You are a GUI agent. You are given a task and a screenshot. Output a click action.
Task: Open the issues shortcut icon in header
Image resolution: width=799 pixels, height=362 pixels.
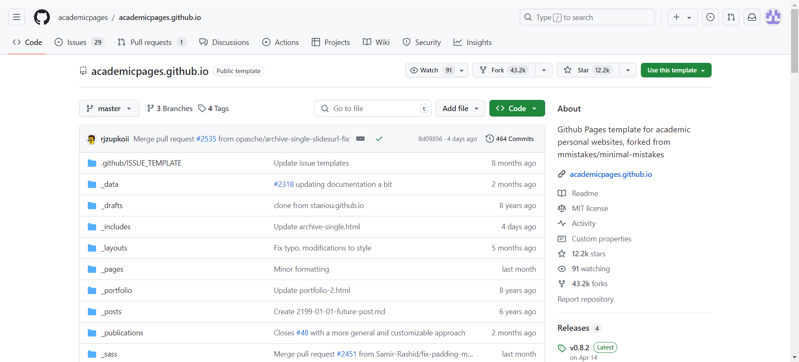[x=710, y=17]
